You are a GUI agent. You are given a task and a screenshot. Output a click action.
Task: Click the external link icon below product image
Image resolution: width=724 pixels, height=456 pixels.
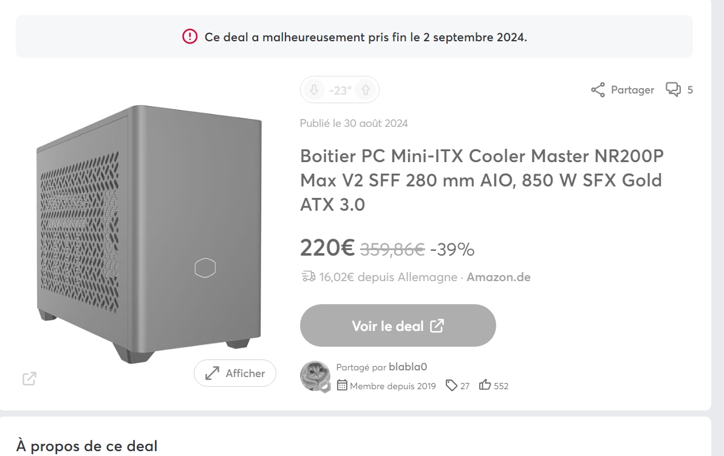pos(29,378)
